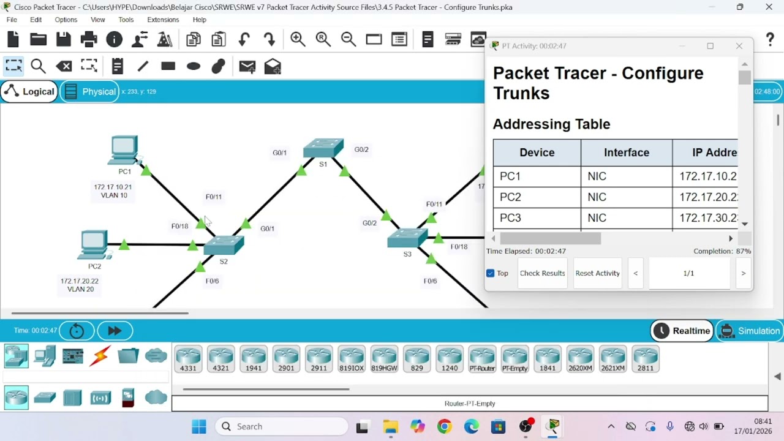Open the Extensions menu

163,20
